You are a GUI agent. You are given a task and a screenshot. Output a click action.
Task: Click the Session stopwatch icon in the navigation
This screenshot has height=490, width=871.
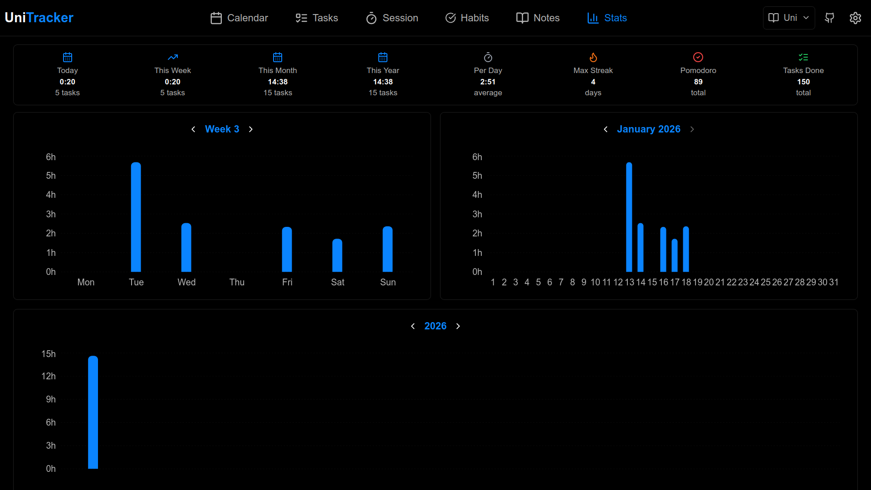372,18
